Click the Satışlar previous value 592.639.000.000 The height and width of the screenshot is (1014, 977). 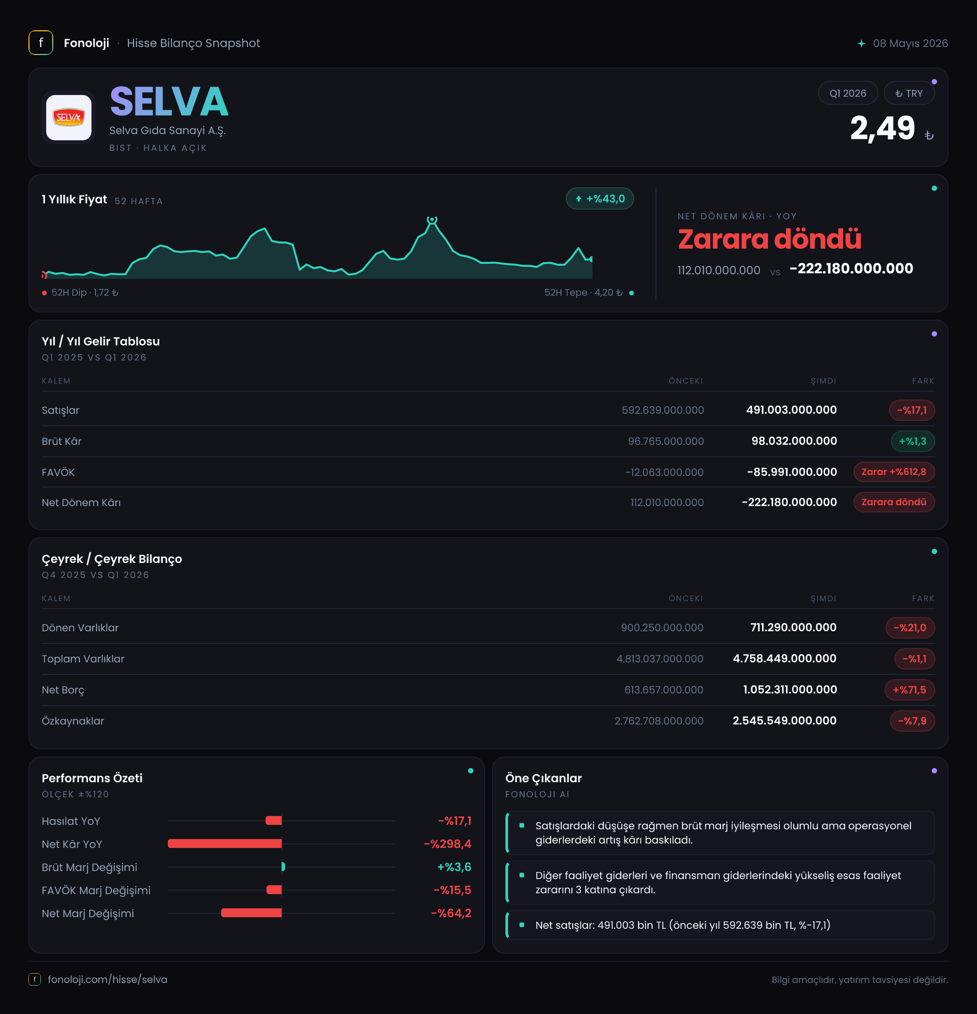[663, 410]
